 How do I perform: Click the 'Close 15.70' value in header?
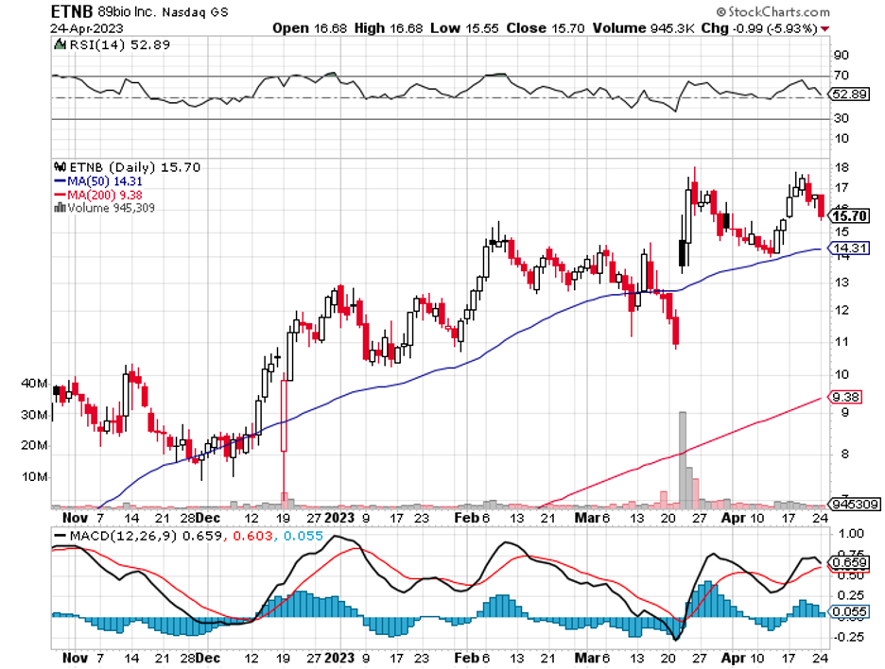[x=546, y=28]
